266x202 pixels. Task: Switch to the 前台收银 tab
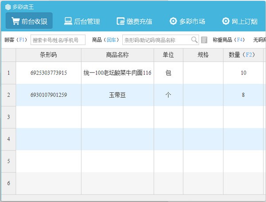pos(29,21)
